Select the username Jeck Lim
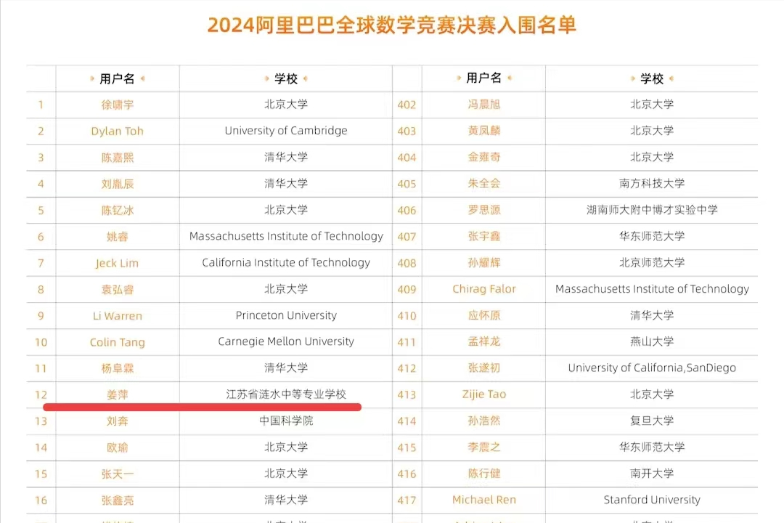784x523 pixels. point(117,263)
